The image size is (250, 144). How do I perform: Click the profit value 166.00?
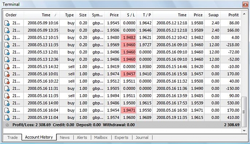coord(233,30)
